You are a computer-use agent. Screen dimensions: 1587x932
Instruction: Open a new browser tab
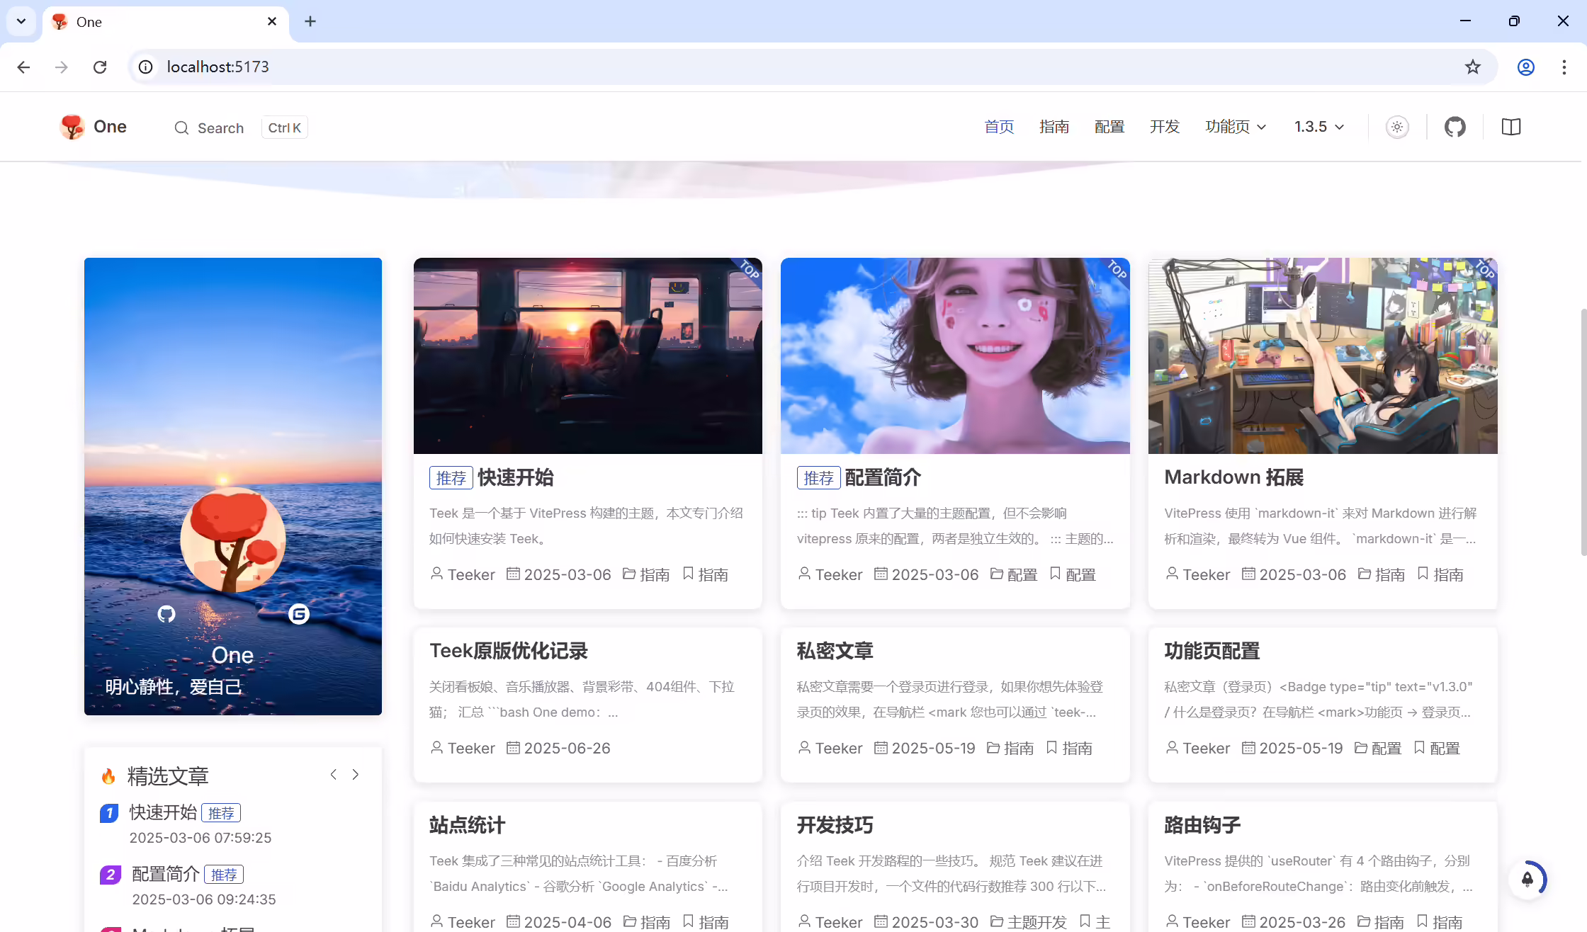[310, 21]
